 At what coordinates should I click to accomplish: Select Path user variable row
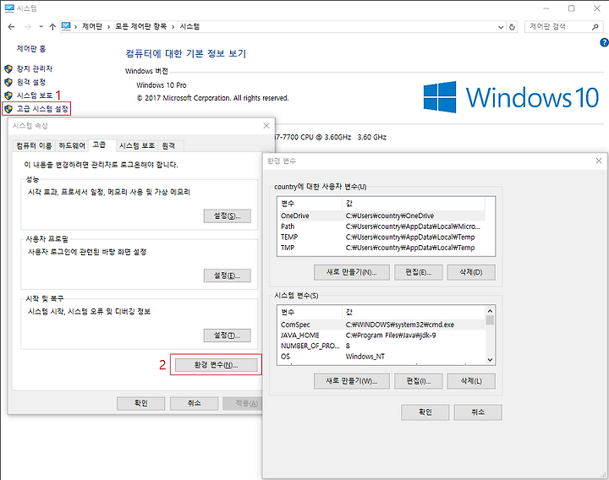382,226
